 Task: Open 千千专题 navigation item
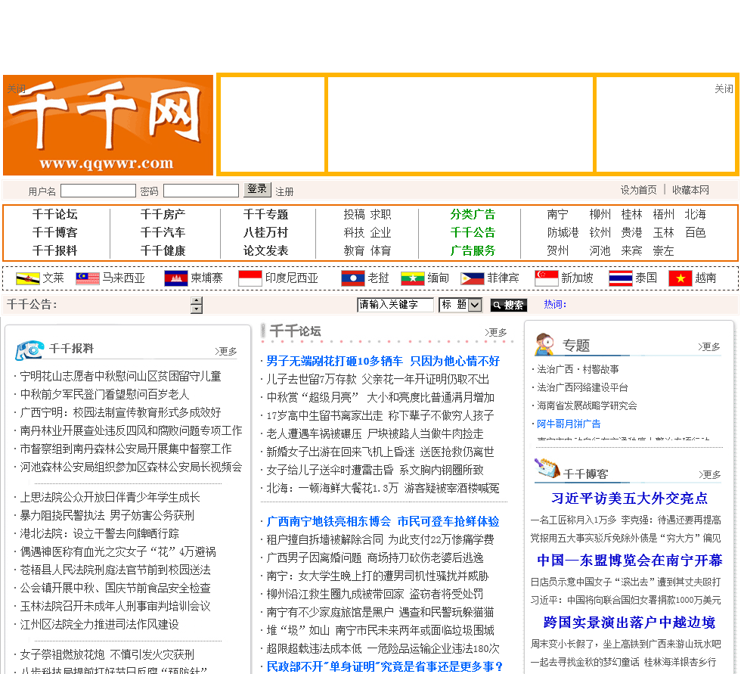[x=265, y=214]
